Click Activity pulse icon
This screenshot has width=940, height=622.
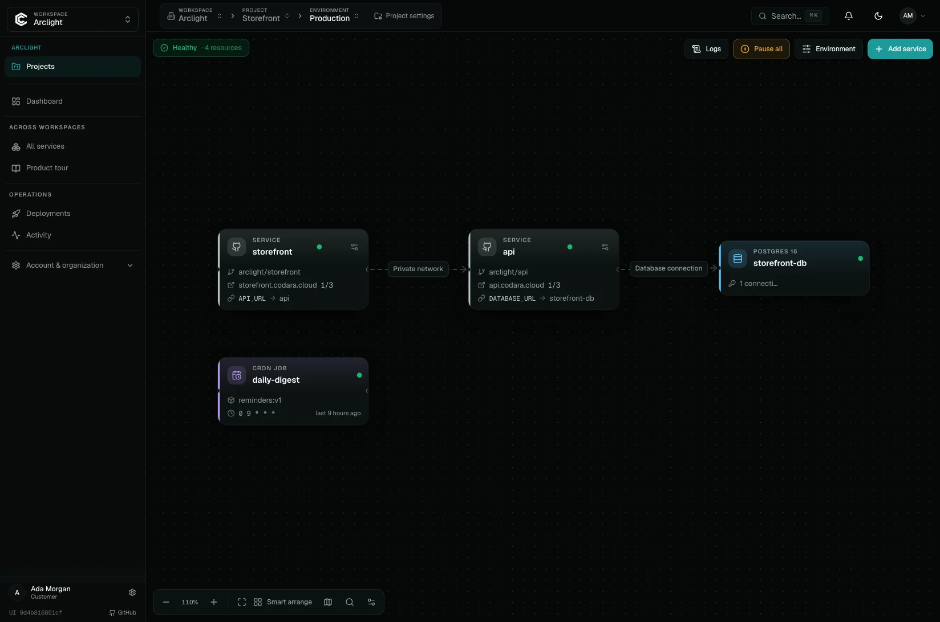point(16,235)
